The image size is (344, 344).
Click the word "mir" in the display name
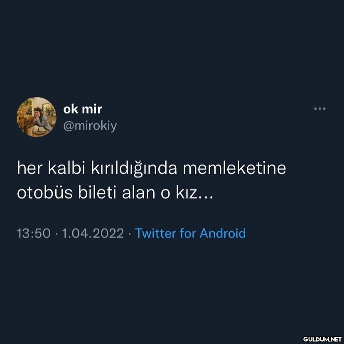[x=92, y=109]
